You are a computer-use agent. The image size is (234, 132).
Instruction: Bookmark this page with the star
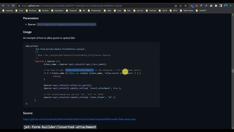pos(185,6)
